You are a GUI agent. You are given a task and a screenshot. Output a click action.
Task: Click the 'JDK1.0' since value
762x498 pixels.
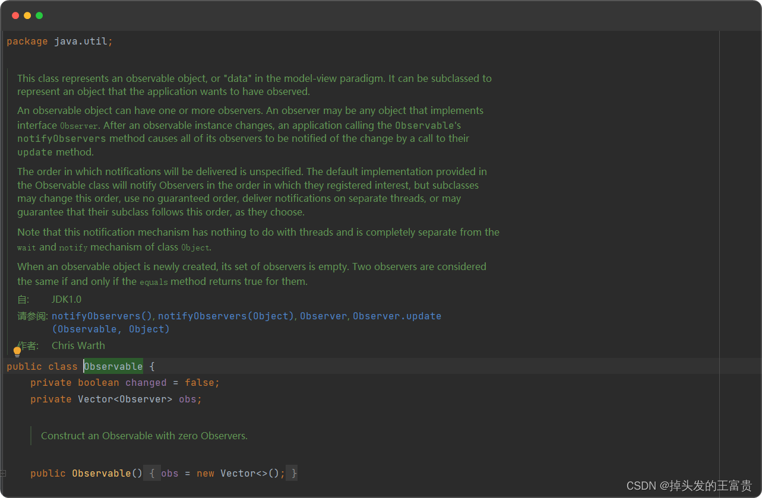(67, 299)
